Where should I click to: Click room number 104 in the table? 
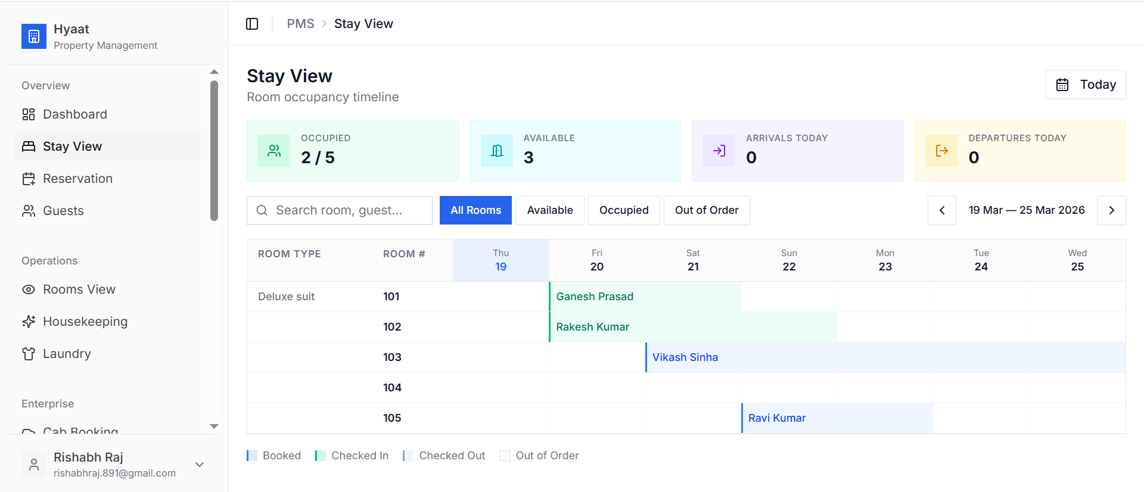coord(392,388)
